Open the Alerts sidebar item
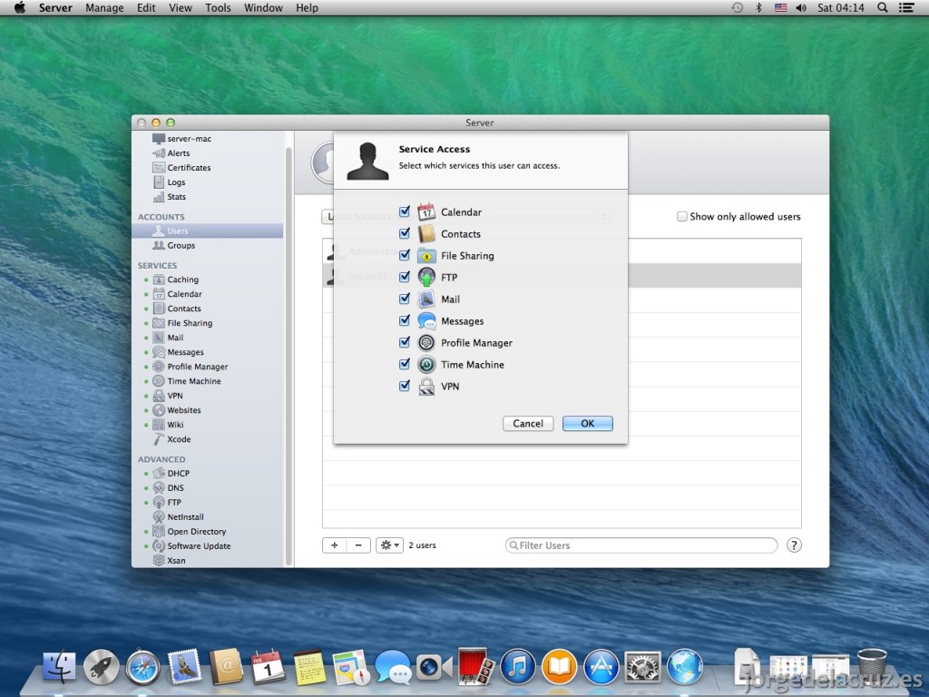 tap(171, 152)
